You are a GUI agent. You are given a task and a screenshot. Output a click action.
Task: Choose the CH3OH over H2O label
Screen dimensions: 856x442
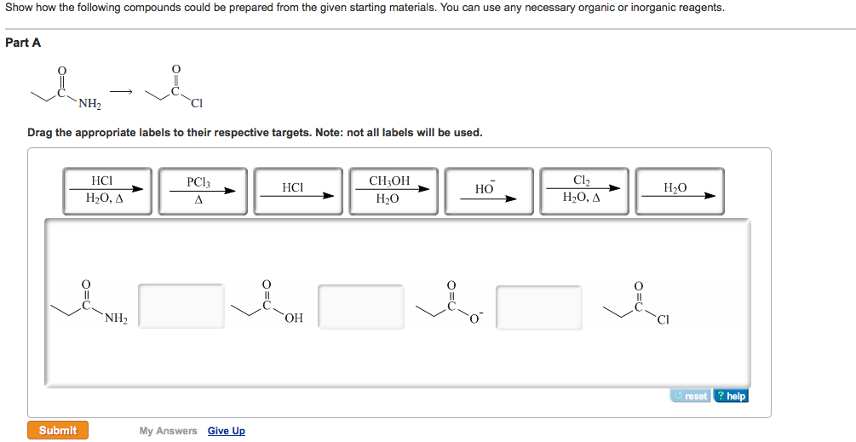(393, 191)
